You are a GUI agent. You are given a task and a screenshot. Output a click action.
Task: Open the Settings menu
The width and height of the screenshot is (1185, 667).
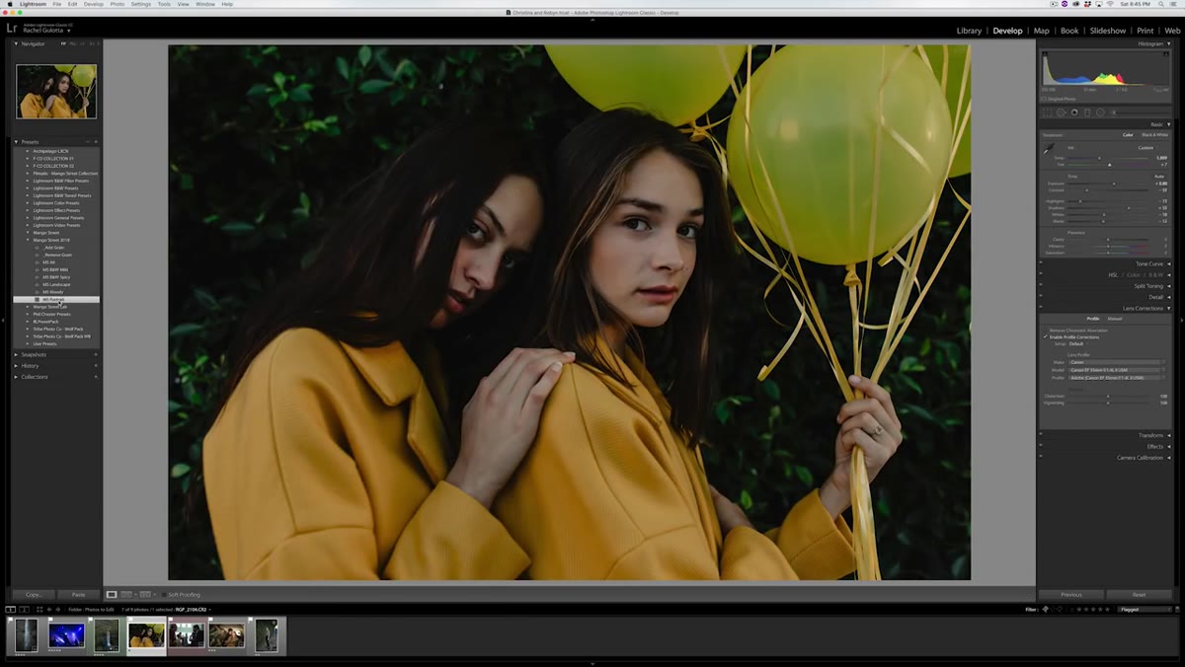point(141,4)
